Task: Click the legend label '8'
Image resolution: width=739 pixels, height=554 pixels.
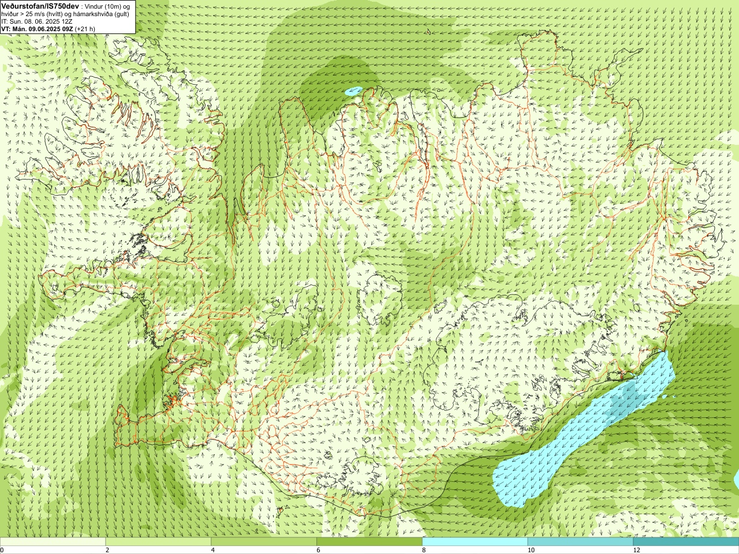Action: tap(424, 550)
